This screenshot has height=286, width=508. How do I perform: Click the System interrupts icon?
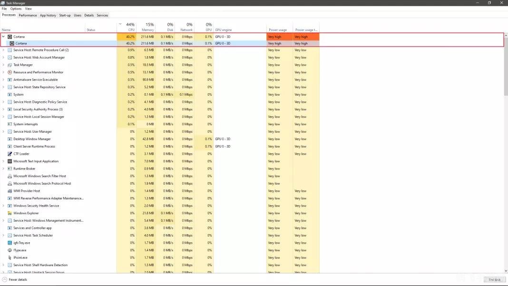coord(10,124)
